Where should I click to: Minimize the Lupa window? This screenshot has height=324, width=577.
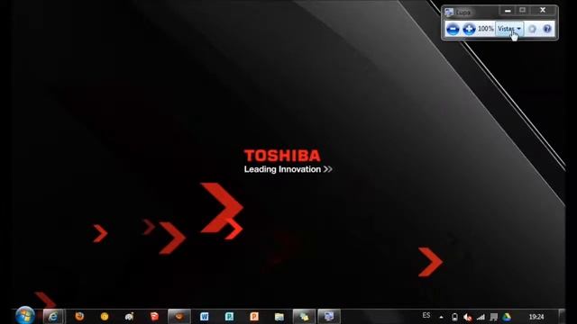[508, 11]
